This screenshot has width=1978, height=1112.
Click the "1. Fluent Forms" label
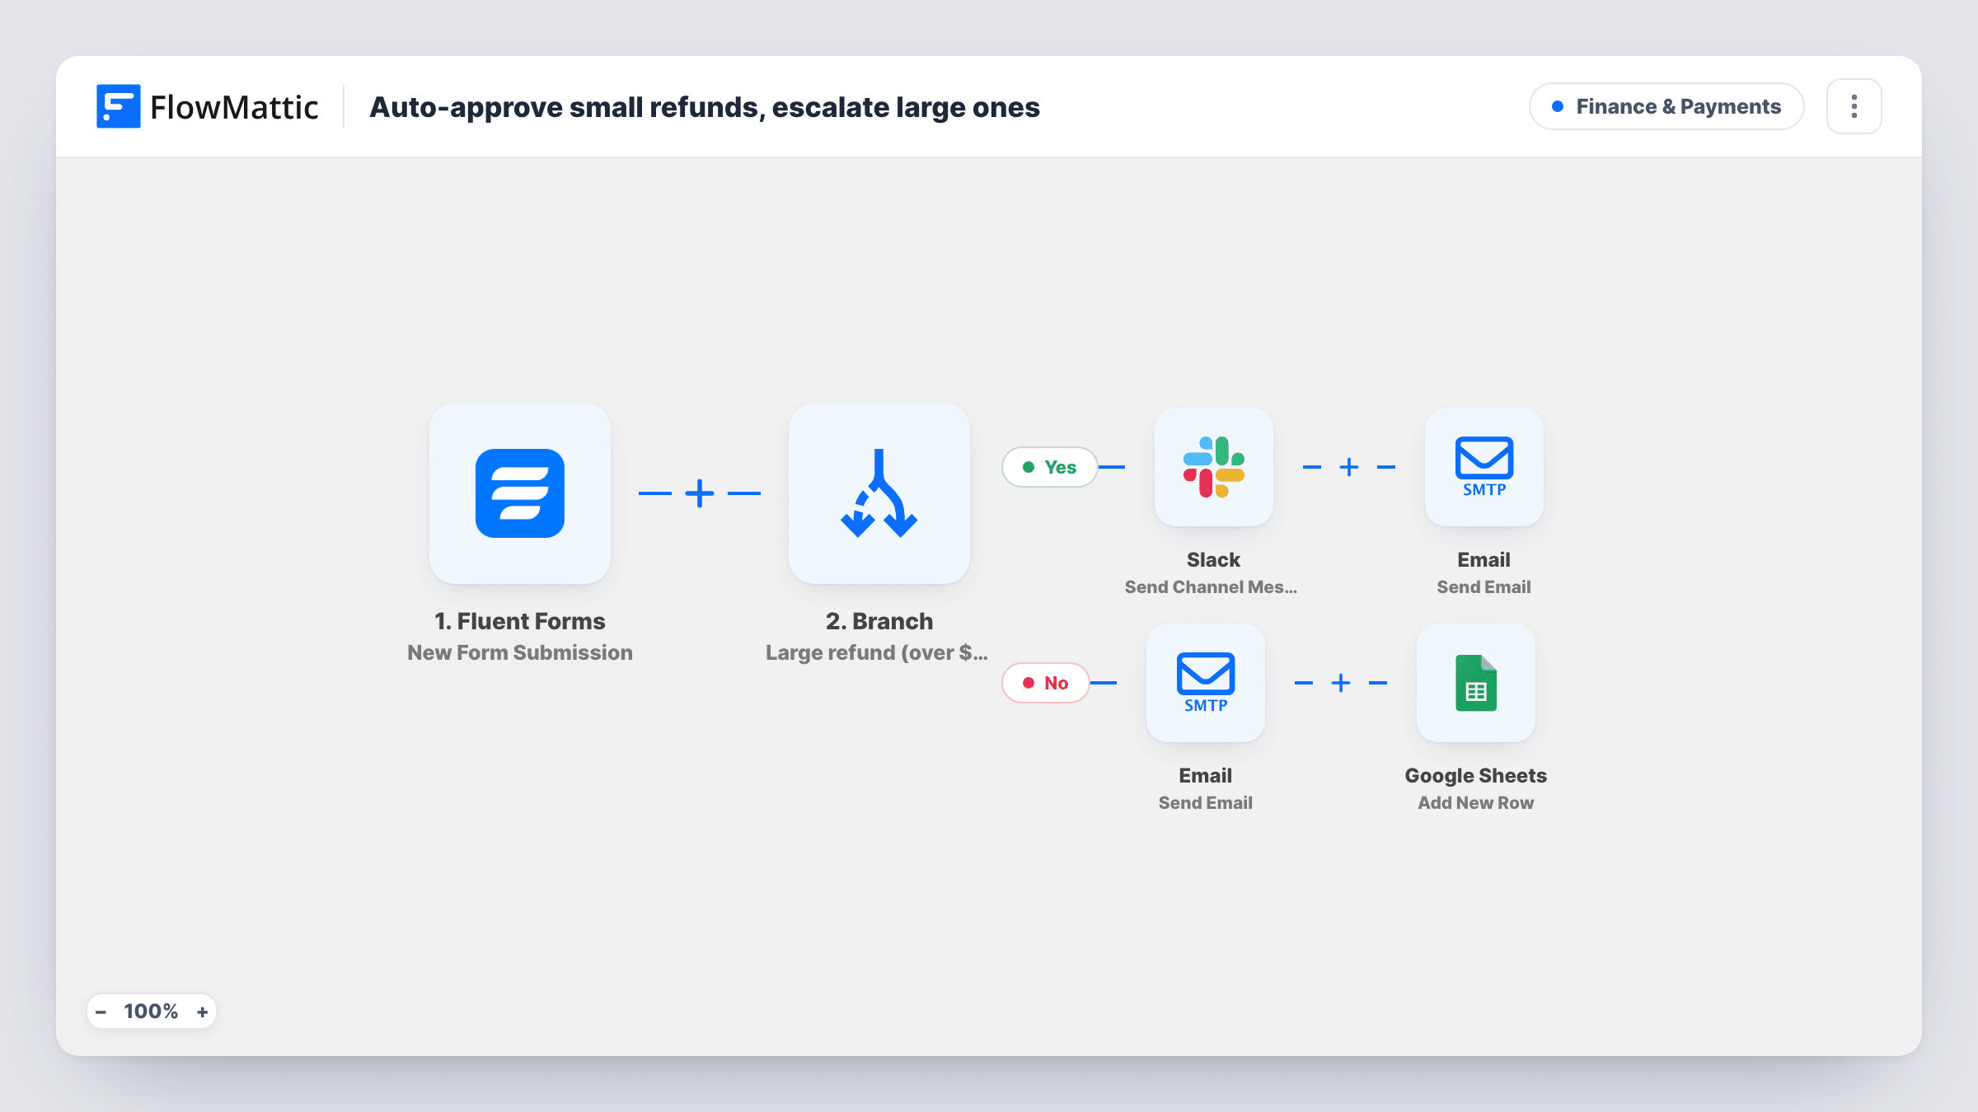pos(520,621)
